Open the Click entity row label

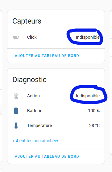[32, 37]
